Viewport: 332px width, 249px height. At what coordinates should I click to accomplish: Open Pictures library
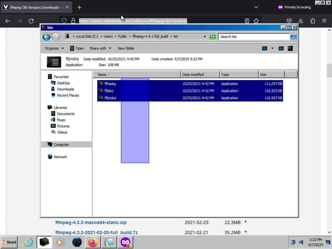(63, 126)
